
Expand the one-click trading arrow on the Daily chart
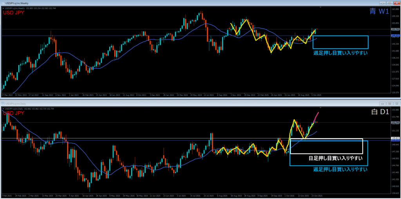click(3, 109)
